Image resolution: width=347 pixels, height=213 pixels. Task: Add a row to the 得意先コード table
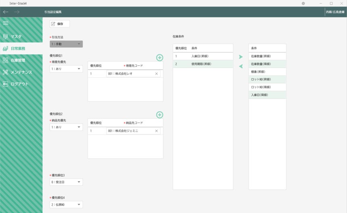coord(160,58)
